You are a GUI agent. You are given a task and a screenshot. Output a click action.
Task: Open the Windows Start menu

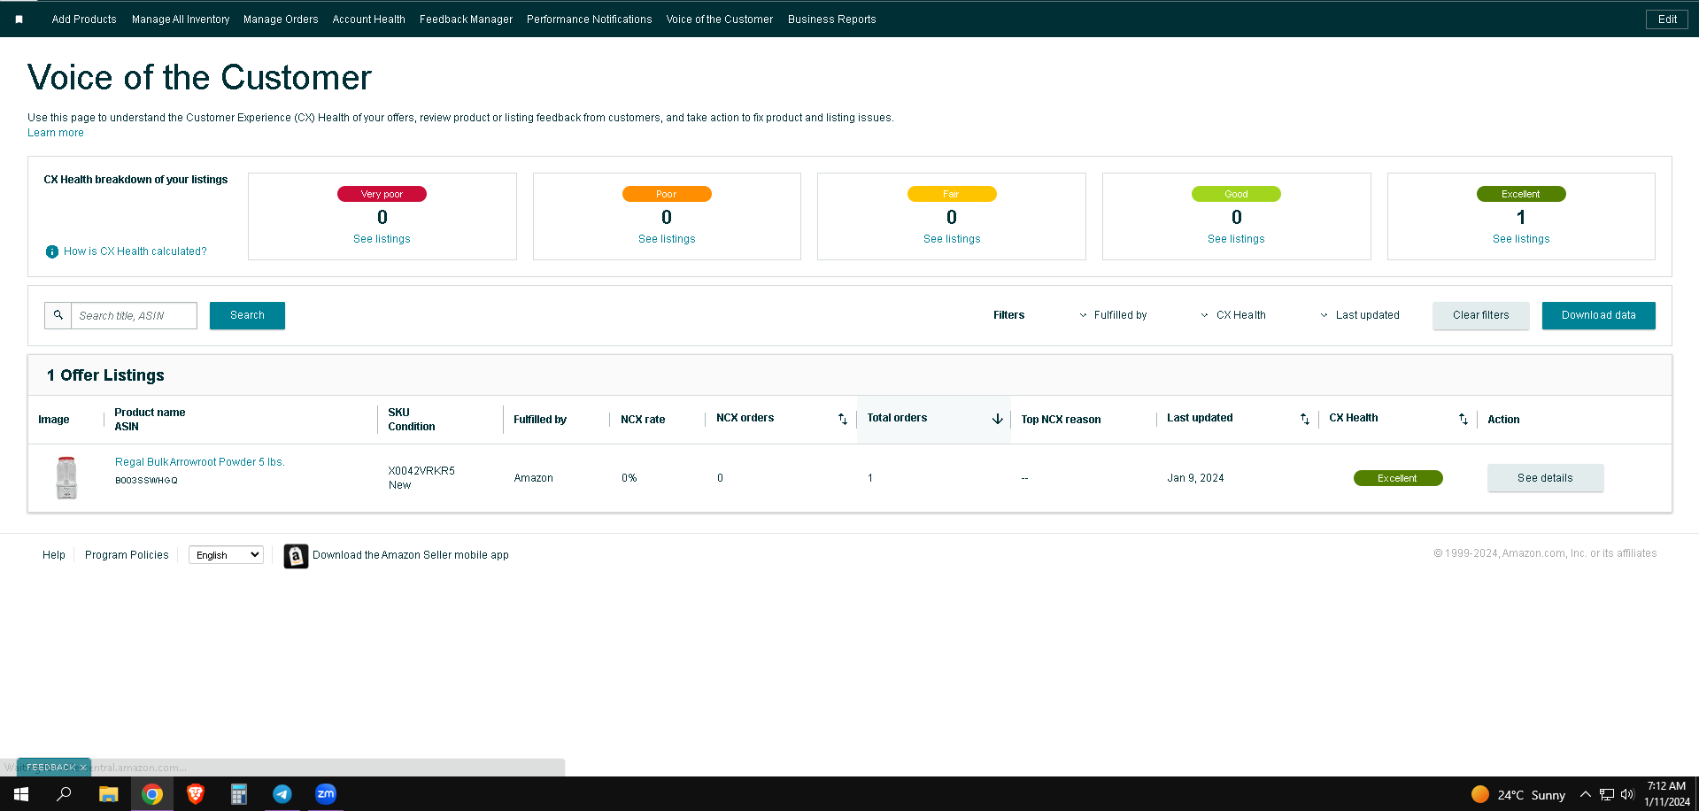[21, 794]
